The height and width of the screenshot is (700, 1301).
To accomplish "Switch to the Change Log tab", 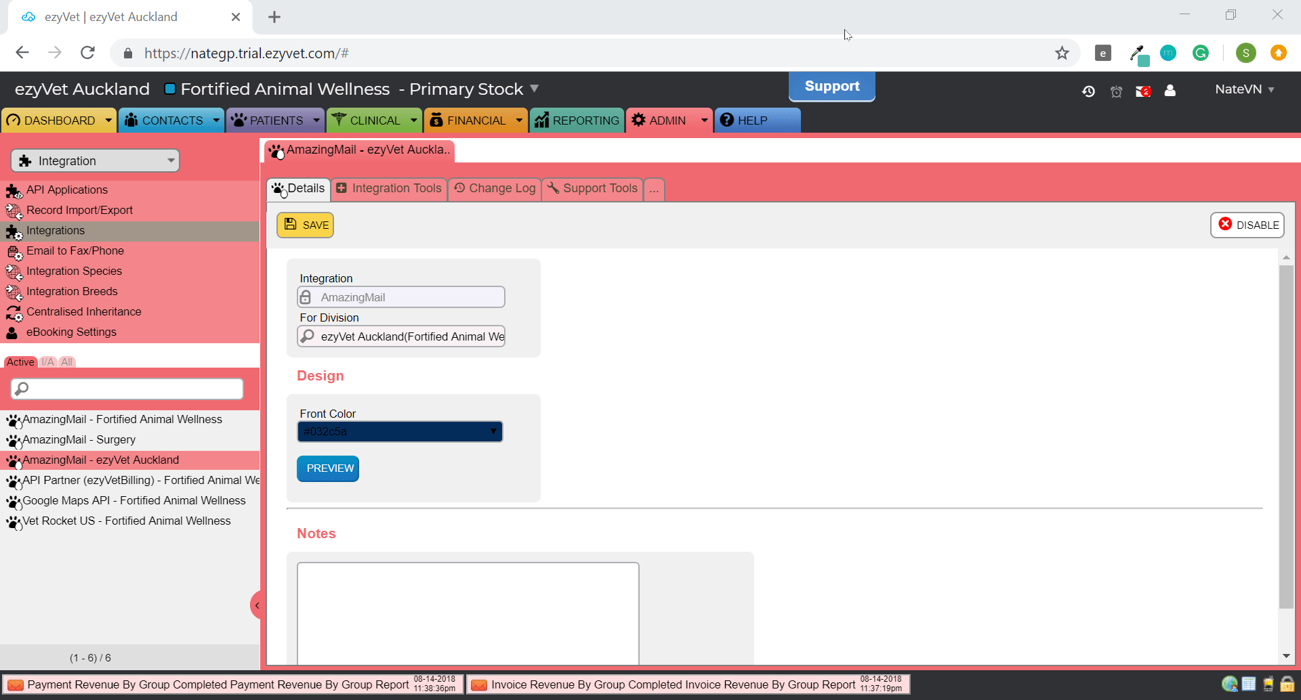I will pyautogui.click(x=495, y=188).
